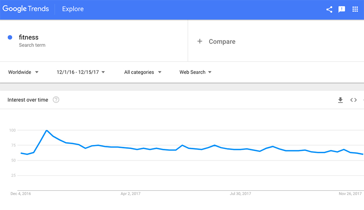Viewport: 364px width, 210px height.
Task: Click the Google Trends logo
Action: pyautogui.click(x=26, y=9)
